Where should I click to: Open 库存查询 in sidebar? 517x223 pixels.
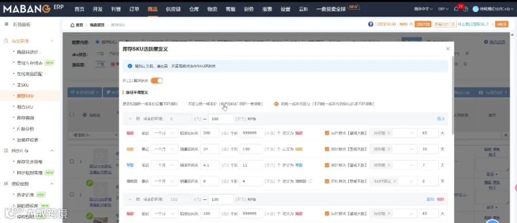tap(25, 118)
